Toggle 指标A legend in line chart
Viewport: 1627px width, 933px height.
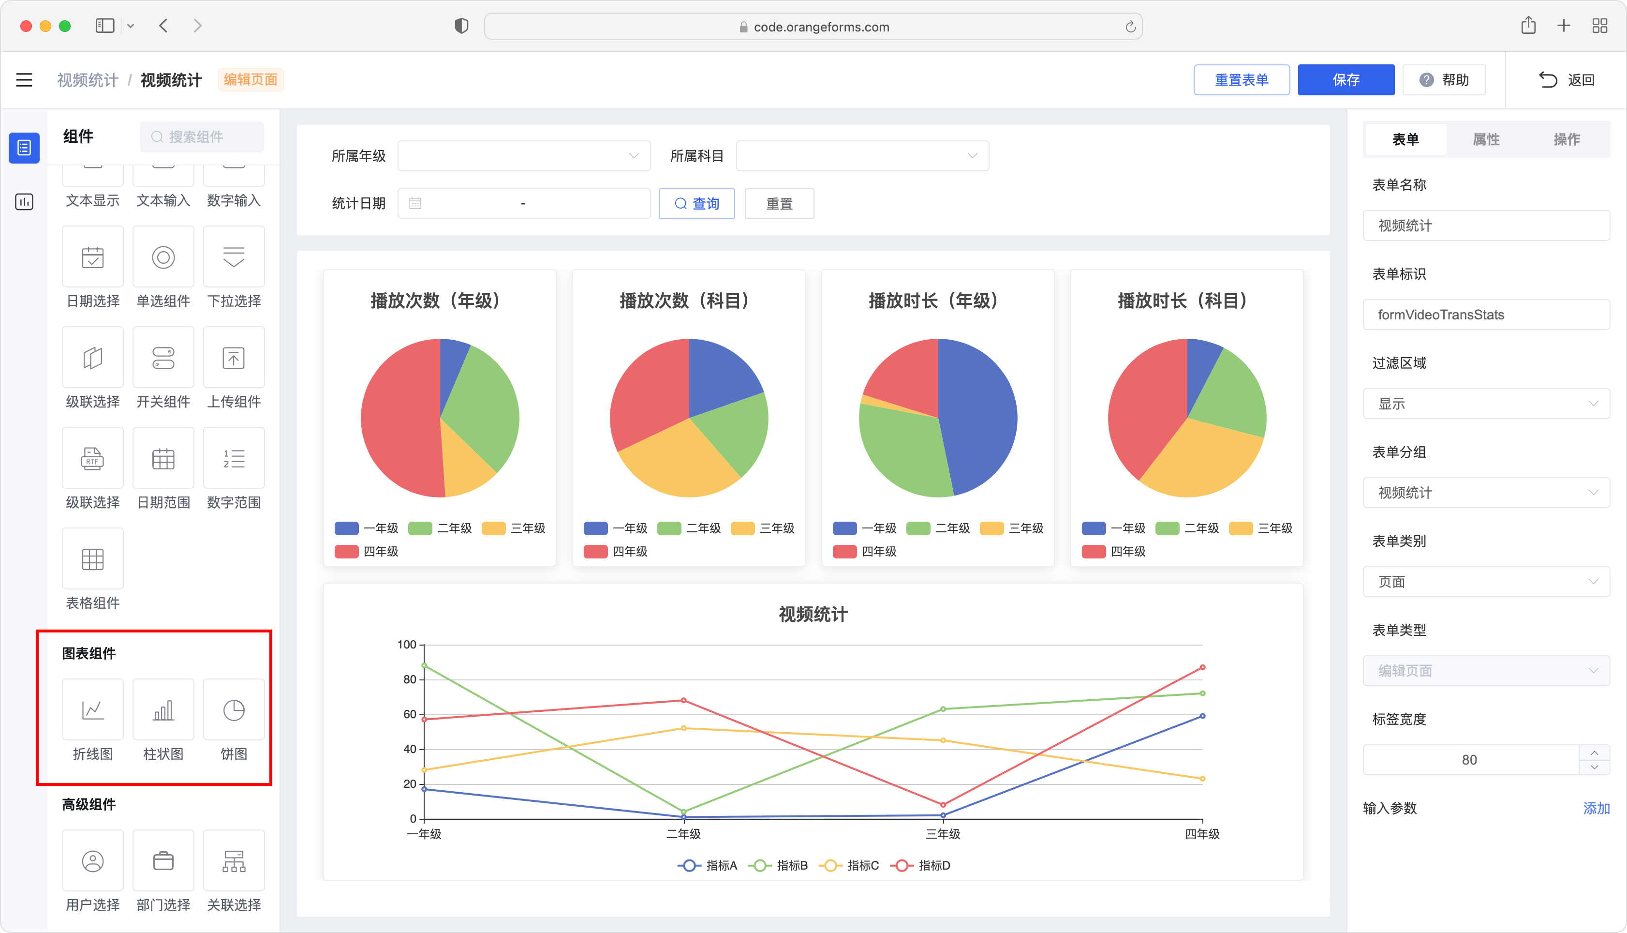click(x=707, y=866)
